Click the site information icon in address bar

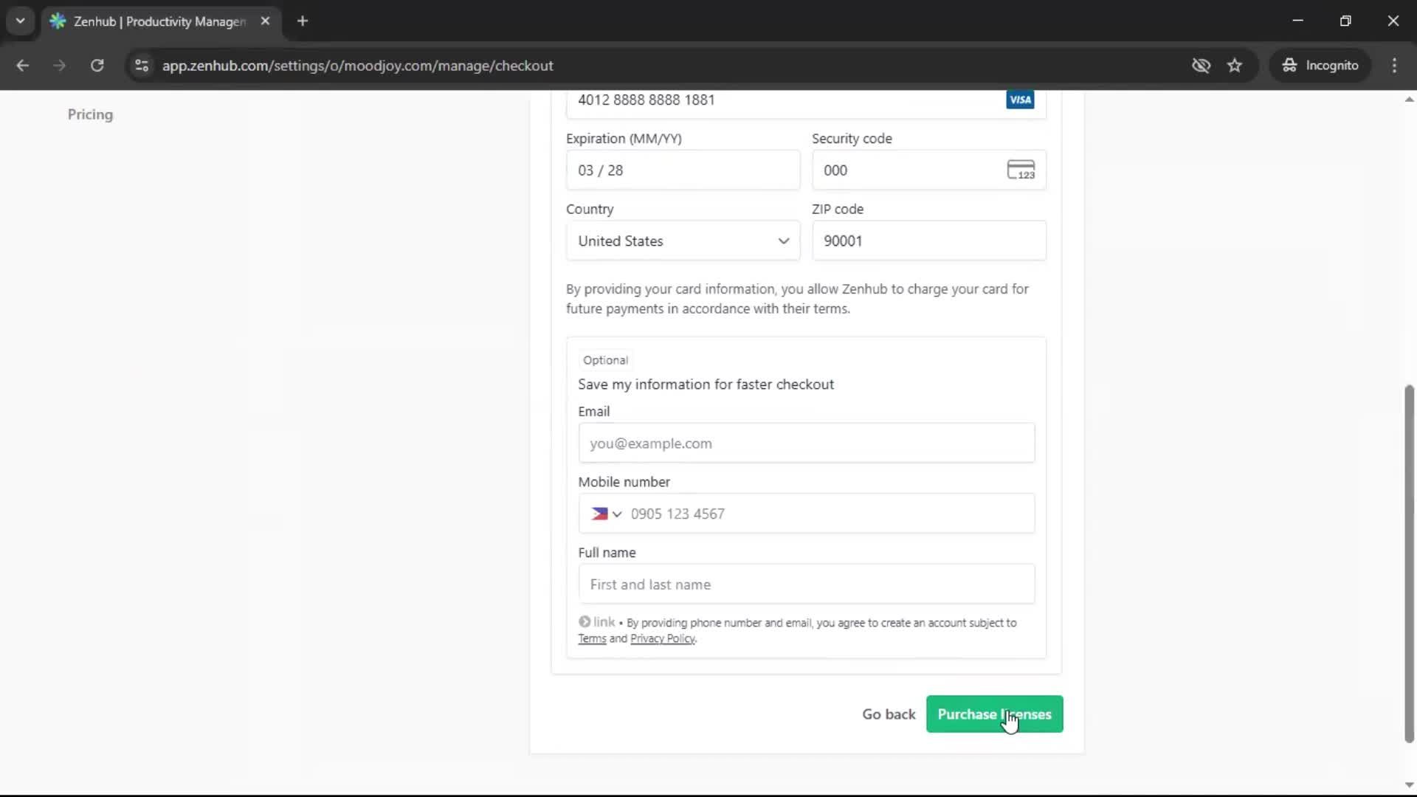pos(141,66)
